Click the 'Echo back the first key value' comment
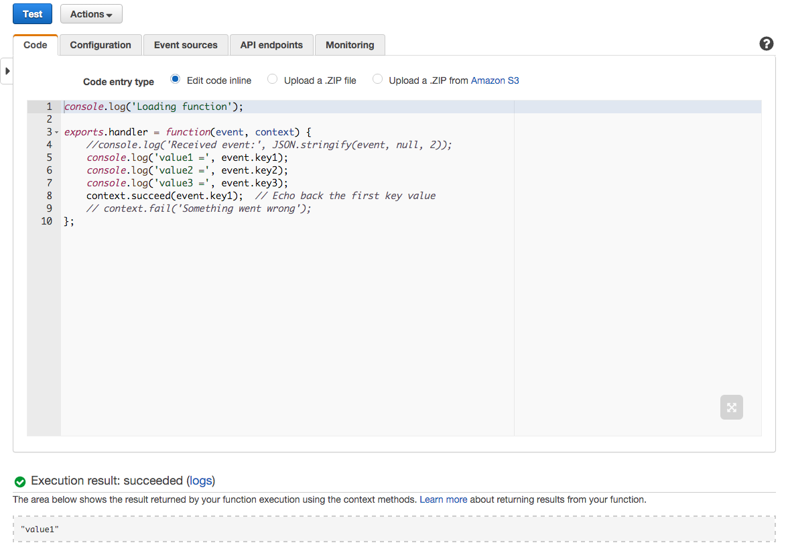Screen dimensions: 786x551 pyautogui.click(x=345, y=196)
